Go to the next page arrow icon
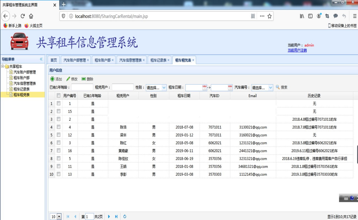 [109, 217]
